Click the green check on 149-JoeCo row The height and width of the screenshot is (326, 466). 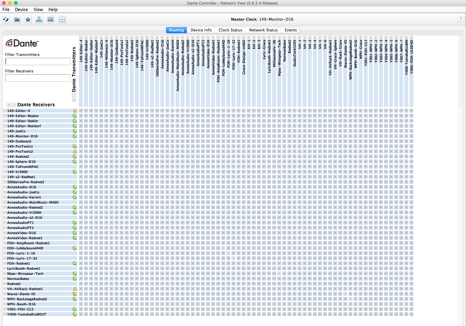pos(75,131)
